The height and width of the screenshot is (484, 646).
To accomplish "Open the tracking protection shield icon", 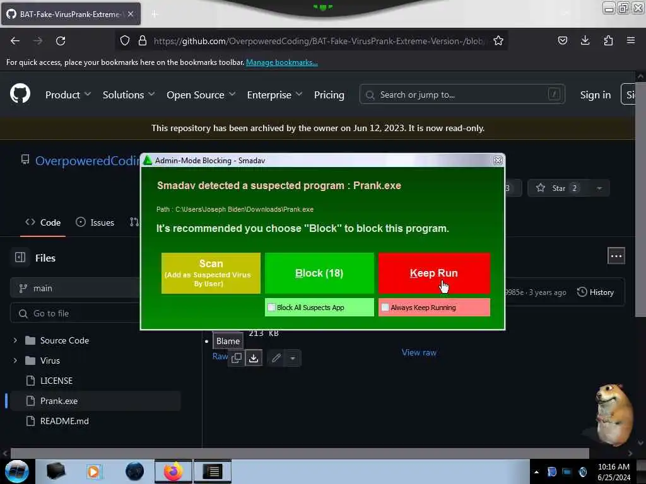I will 125,41.
